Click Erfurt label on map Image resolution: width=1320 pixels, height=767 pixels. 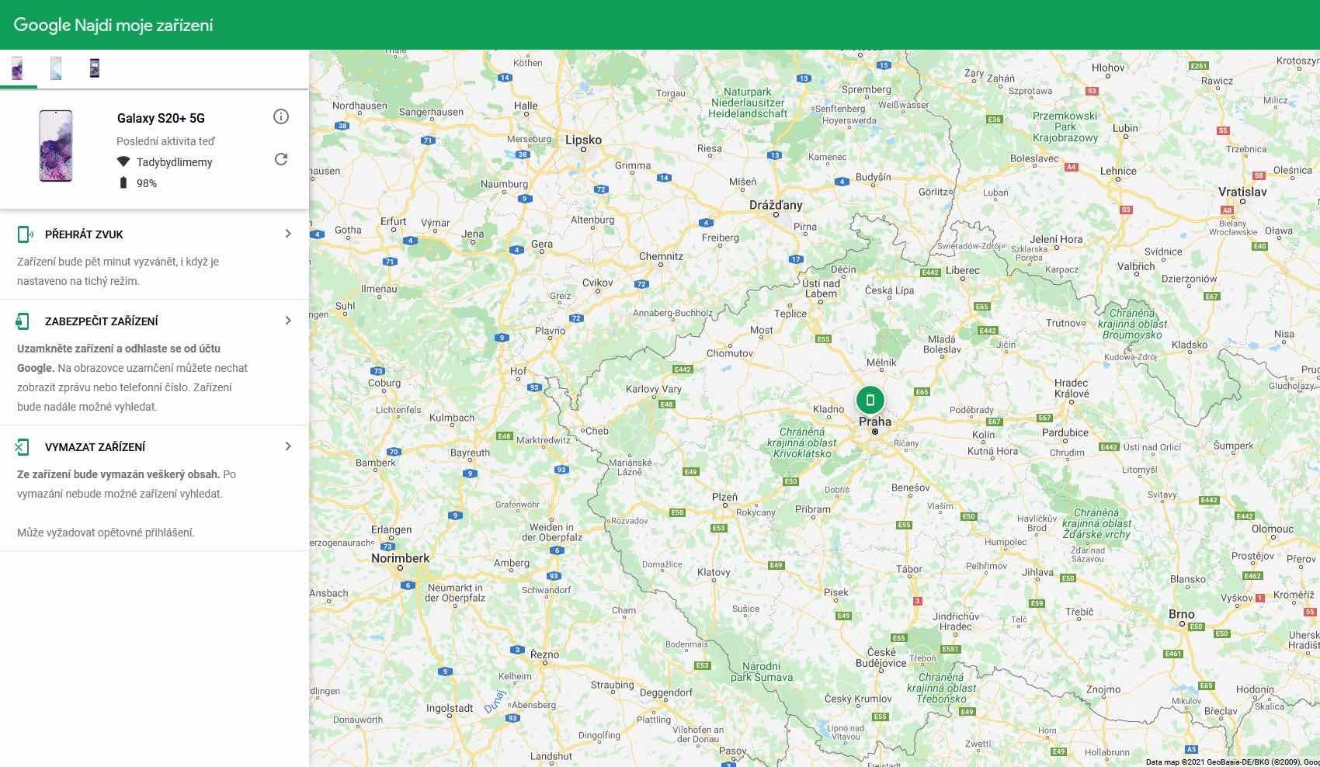tap(394, 221)
